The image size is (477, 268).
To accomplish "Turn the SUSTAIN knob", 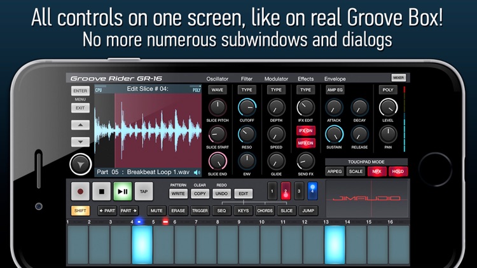I will (x=334, y=134).
